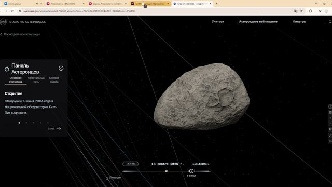Click the ГЛАЗА НА АСТЕРОИДАХ title
Screen dimensions: 332x187
[27, 22]
